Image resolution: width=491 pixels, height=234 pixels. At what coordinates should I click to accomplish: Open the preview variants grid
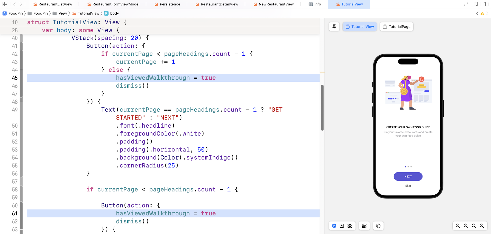(x=350, y=226)
